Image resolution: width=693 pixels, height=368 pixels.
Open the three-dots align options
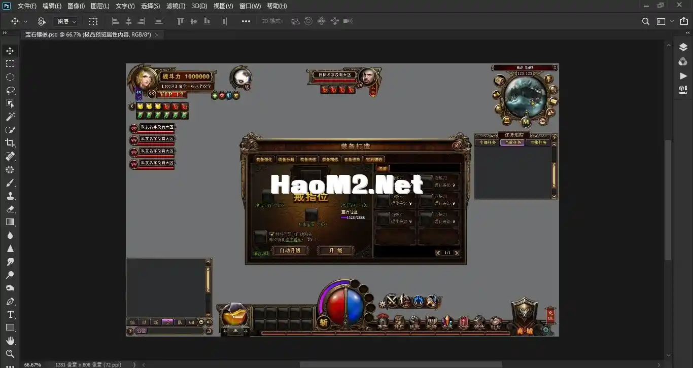coord(246,21)
